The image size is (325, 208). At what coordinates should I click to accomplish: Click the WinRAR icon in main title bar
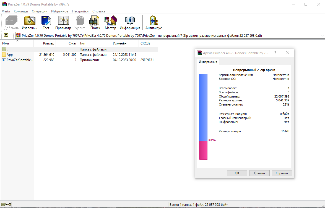pyautogui.click(x=4, y=4)
